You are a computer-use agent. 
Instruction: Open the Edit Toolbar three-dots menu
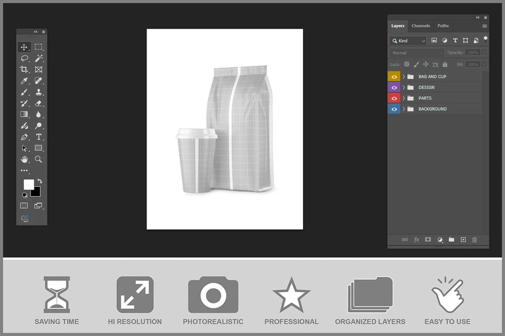pyautogui.click(x=25, y=171)
